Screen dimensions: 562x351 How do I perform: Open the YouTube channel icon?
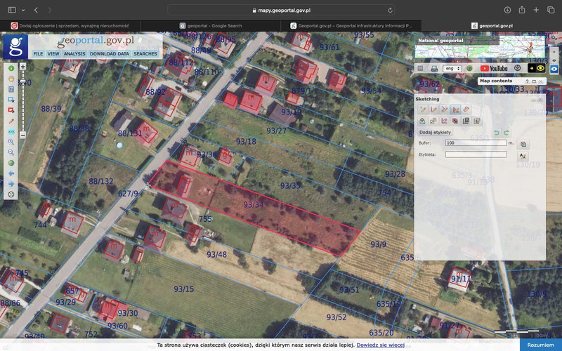tap(494, 68)
